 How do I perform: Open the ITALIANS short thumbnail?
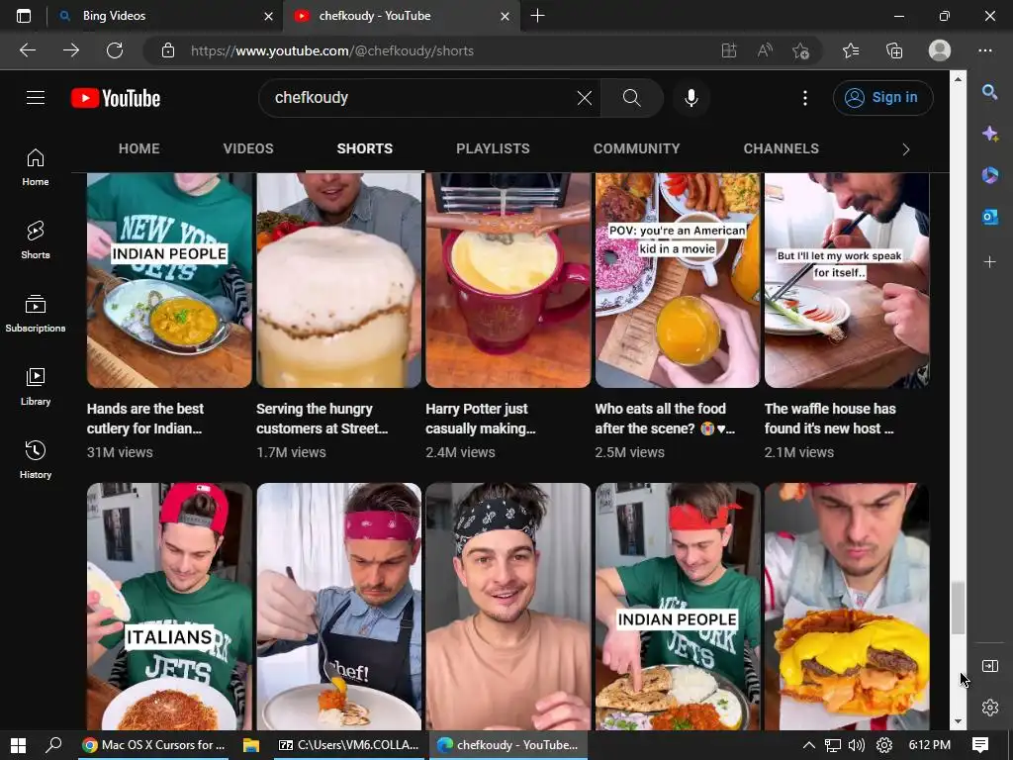[169, 607]
